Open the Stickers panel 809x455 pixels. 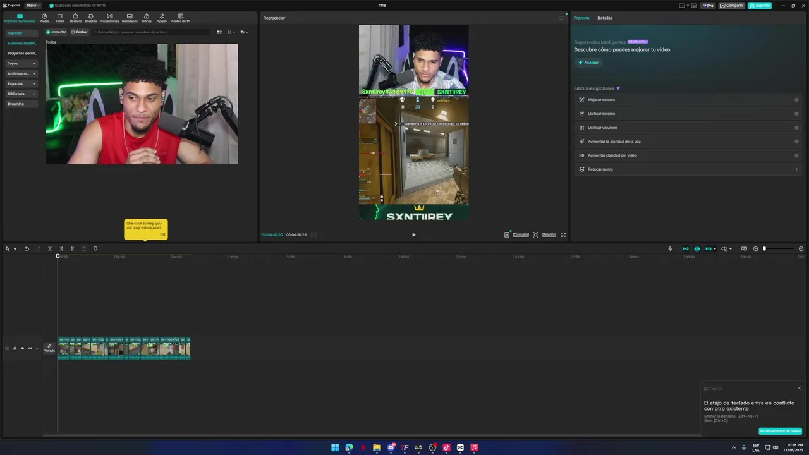tap(75, 18)
